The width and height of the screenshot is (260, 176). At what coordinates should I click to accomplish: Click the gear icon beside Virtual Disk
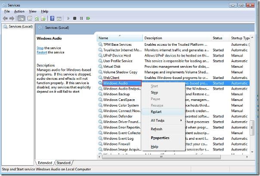tap(100, 66)
